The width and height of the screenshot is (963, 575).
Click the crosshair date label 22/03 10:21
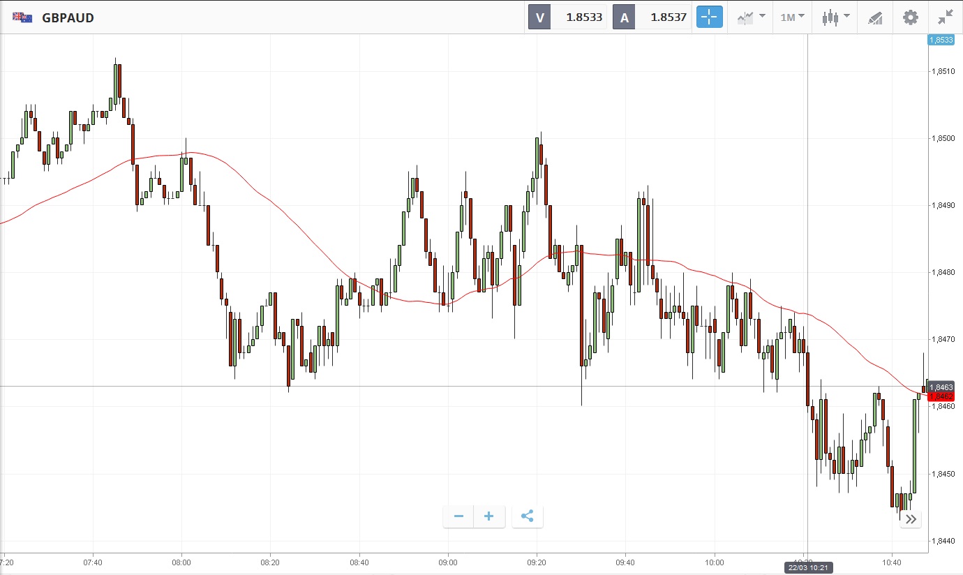807,568
